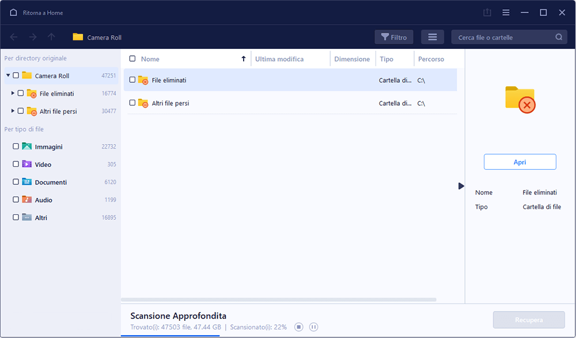Expand the Altri file persi tree node
This screenshot has height=338, width=576.
pyautogui.click(x=13, y=111)
